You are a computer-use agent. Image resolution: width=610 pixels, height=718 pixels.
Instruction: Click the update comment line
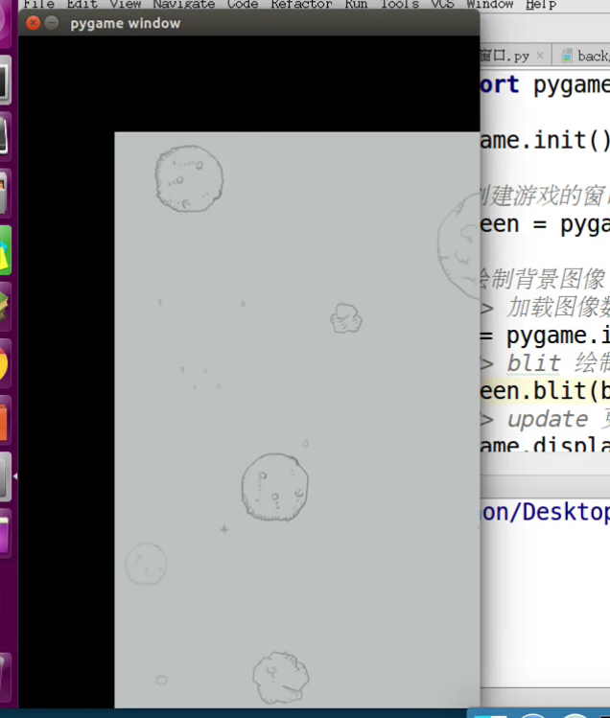[545, 419]
